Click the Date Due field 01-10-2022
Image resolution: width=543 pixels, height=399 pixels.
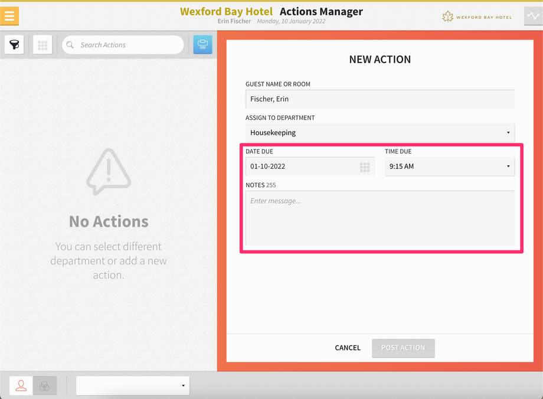(310, 166)
